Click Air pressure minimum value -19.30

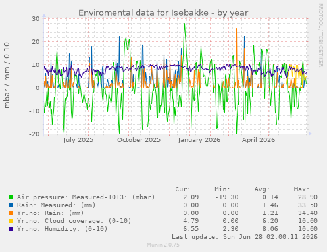point(226,197)
